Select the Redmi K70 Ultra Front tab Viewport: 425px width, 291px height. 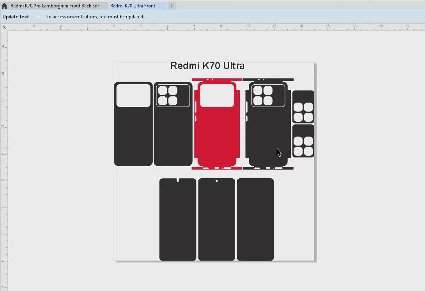point(135,6)
